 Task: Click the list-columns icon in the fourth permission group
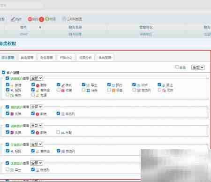(63, 152)
